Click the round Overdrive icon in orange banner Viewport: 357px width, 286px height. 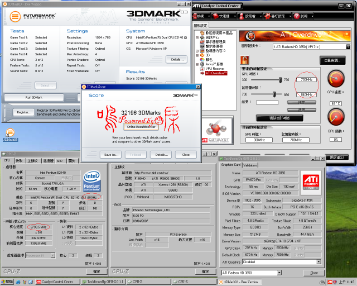(250, 36)
